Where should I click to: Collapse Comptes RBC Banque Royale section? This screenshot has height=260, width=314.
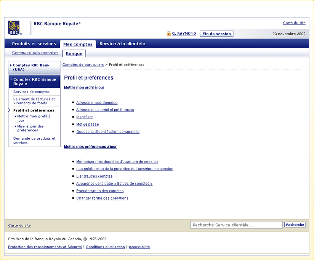34,81
